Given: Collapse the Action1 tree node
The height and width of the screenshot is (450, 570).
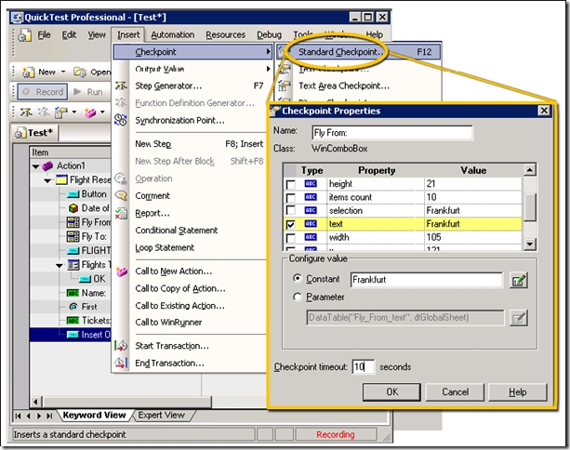Looking at the screenshot, I should (x=35, y=166).
